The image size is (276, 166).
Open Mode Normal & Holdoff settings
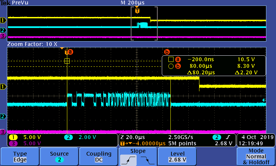pos(256,156)
